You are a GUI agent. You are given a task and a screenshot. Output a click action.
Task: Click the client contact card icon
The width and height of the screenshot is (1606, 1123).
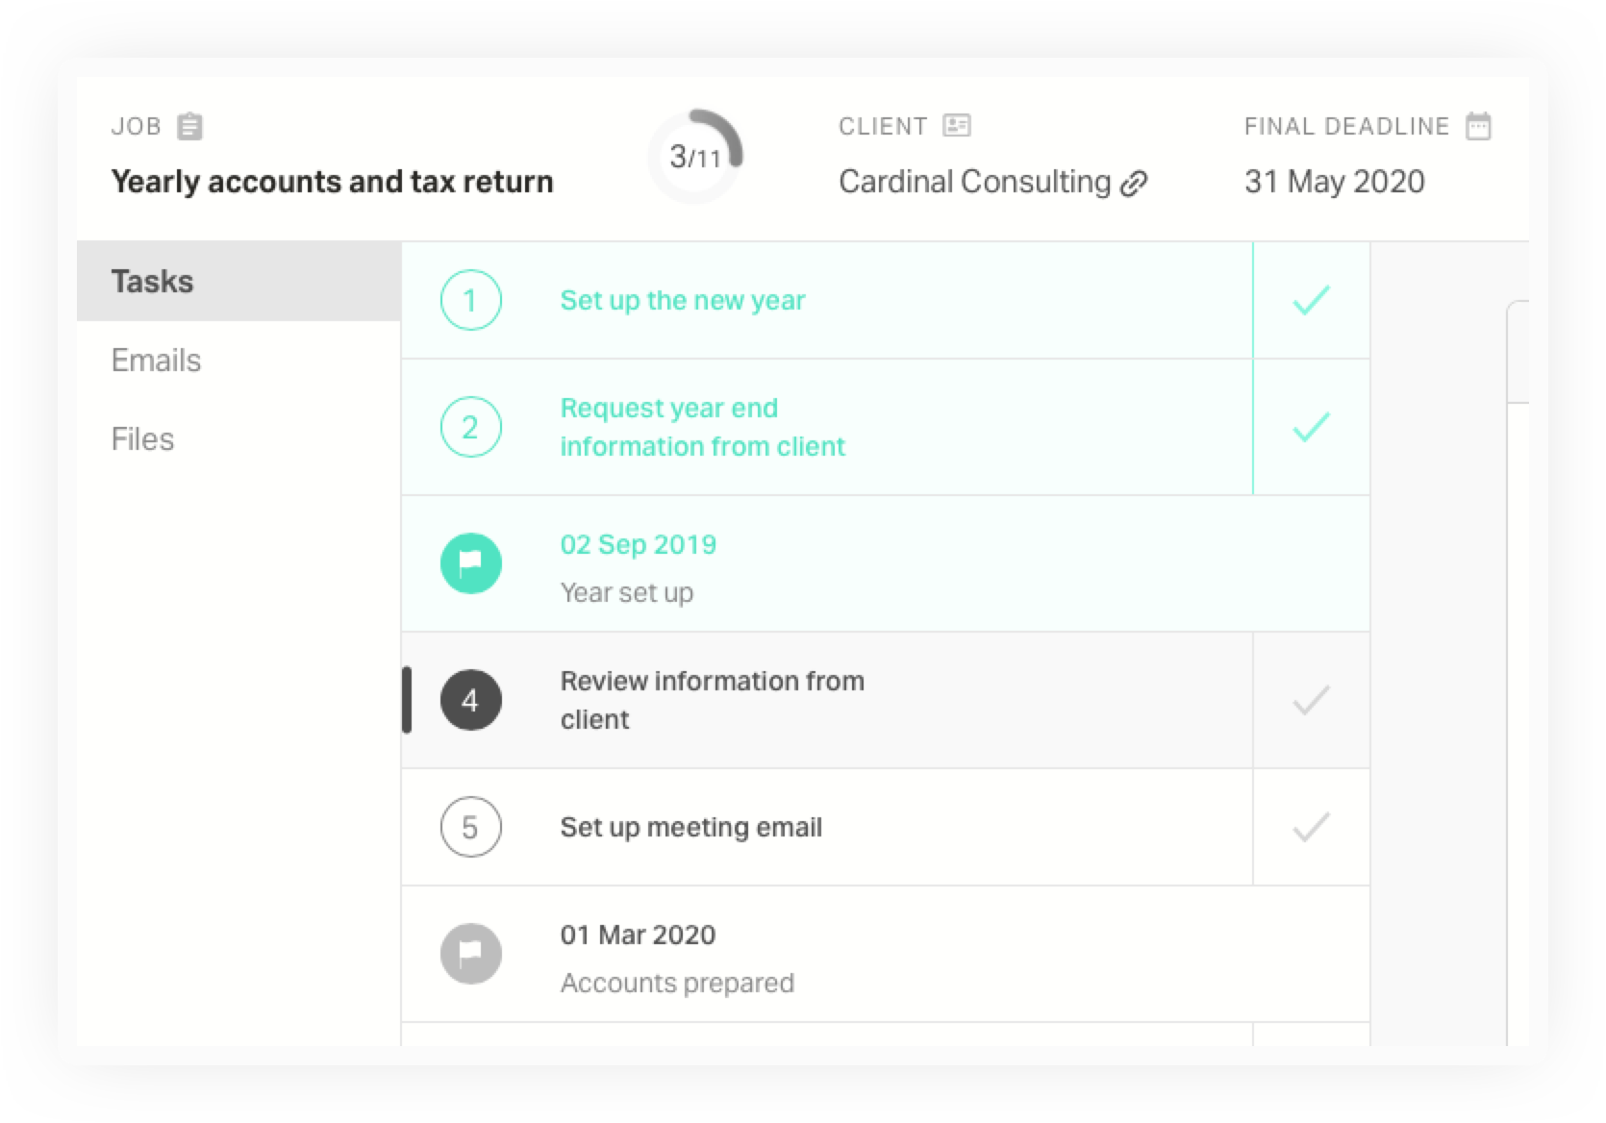tap(957, 125)
